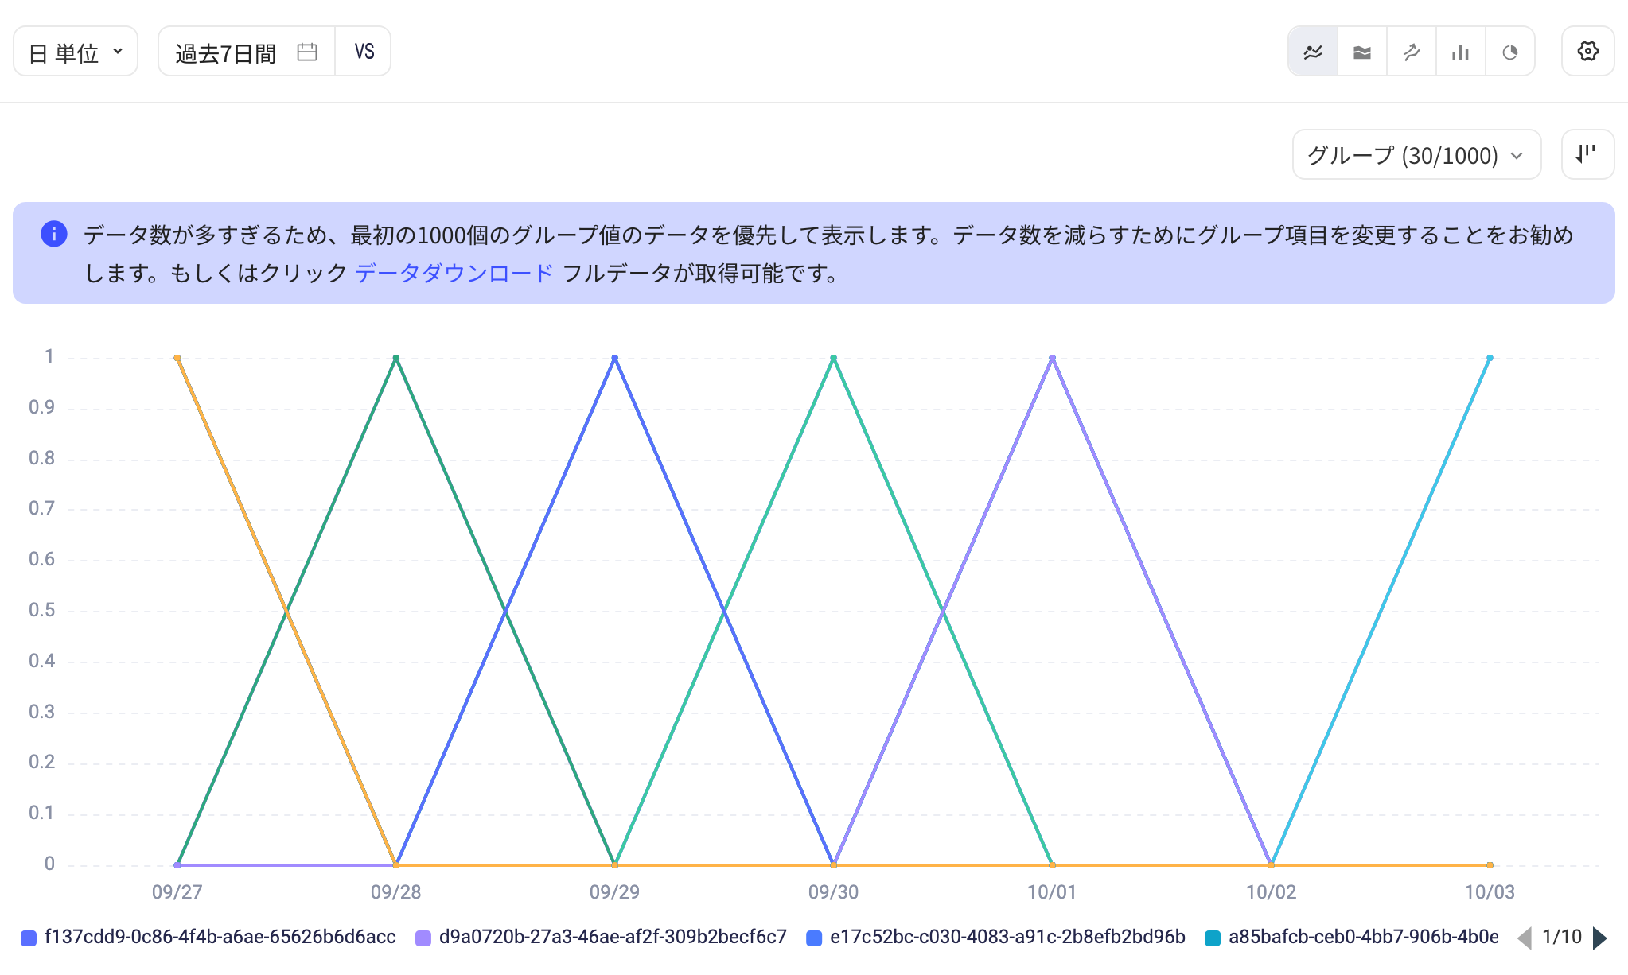This screenshot has height=975, width=1628.
Task: Go to next legend page arrow
Action: coord(1599,938)
